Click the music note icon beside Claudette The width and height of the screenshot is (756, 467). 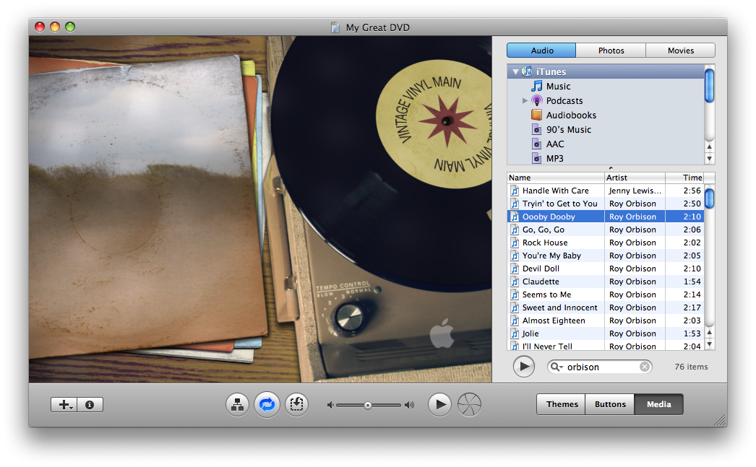click(x=515, y=281)
